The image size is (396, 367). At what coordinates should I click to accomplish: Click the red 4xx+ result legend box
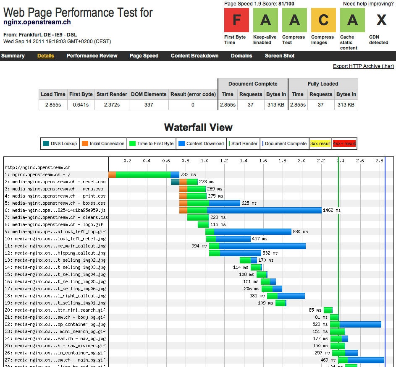(344, 143)
